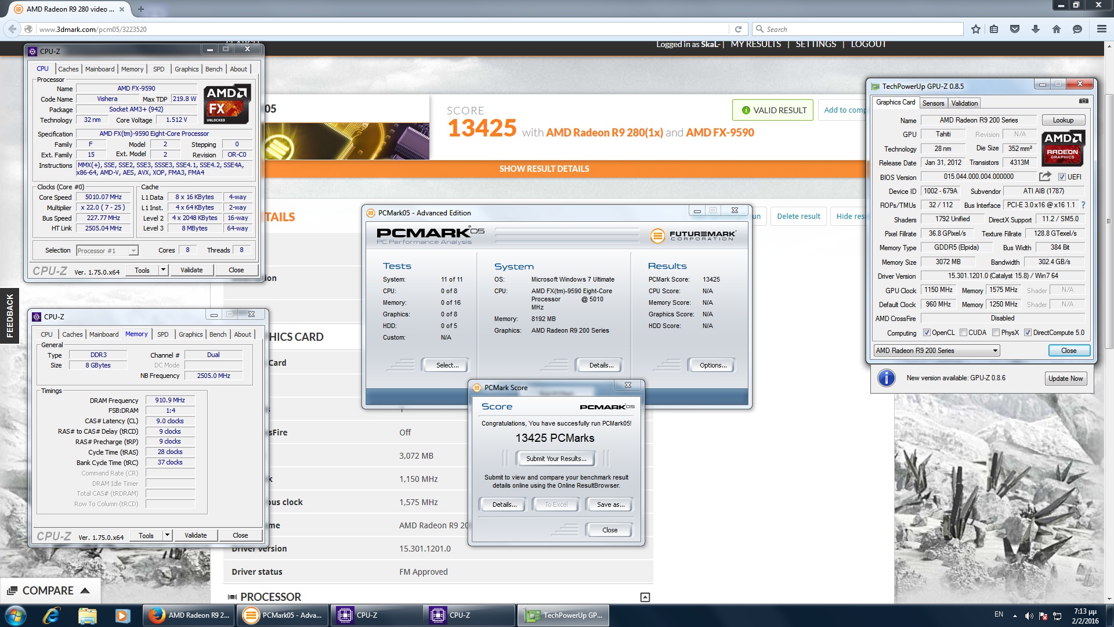Click Submit Your Results button
The image size is (1114, 627).
[556, 459]
